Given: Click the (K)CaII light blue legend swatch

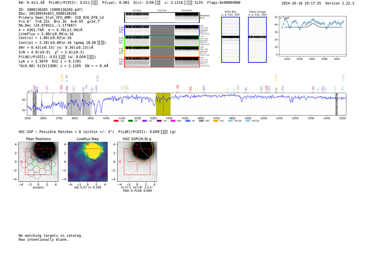Looking at the screenshot, I should pyautogui.click(x=230, y=121).
